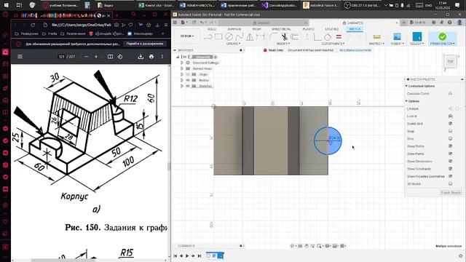
Task: Open the Fusion data panel grid icon
Action: coord(175,23)
